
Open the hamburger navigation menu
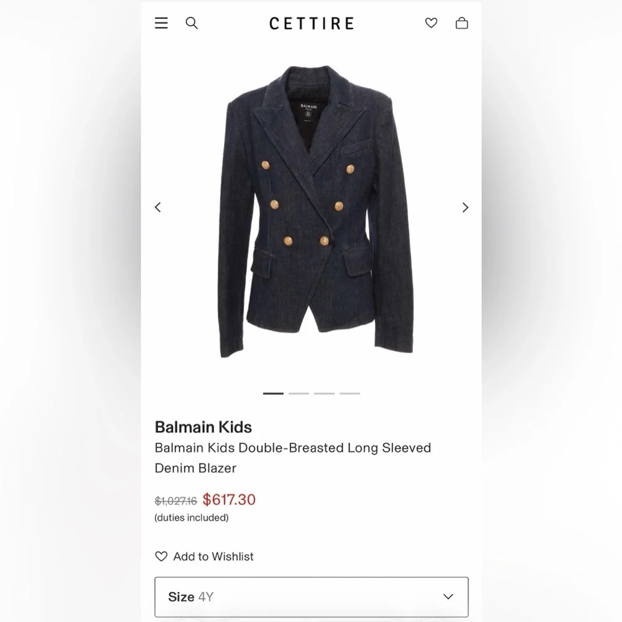[161, 23]
